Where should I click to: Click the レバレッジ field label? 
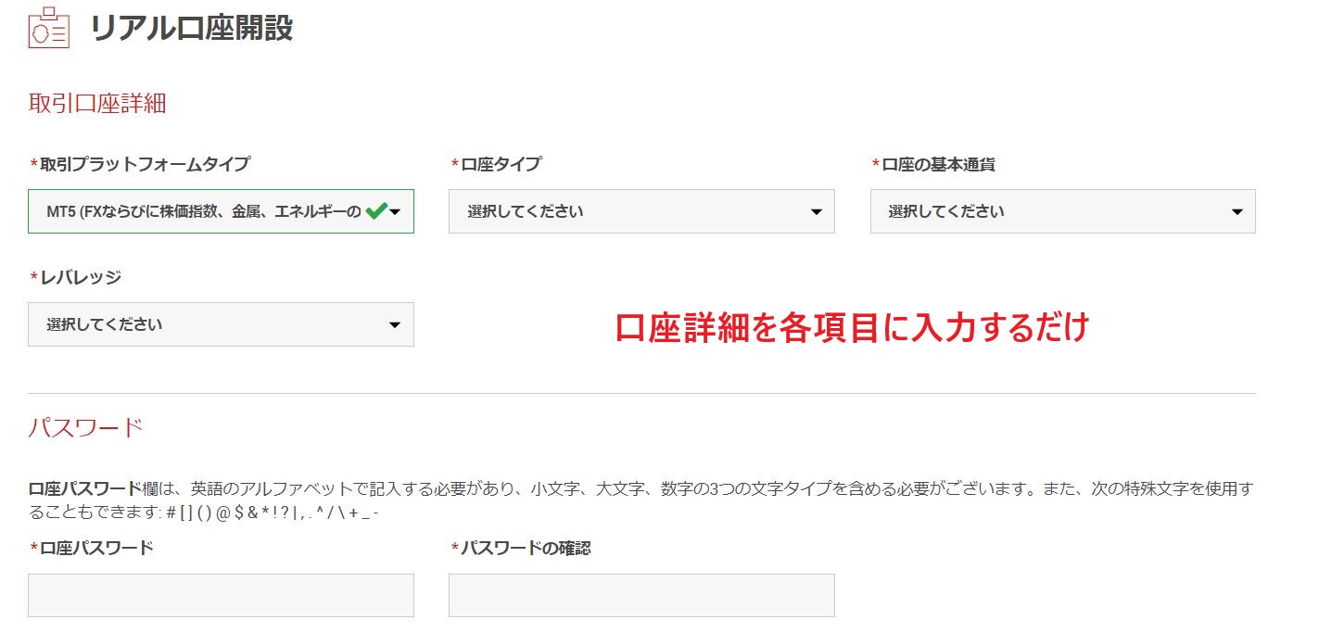[80, 277]
